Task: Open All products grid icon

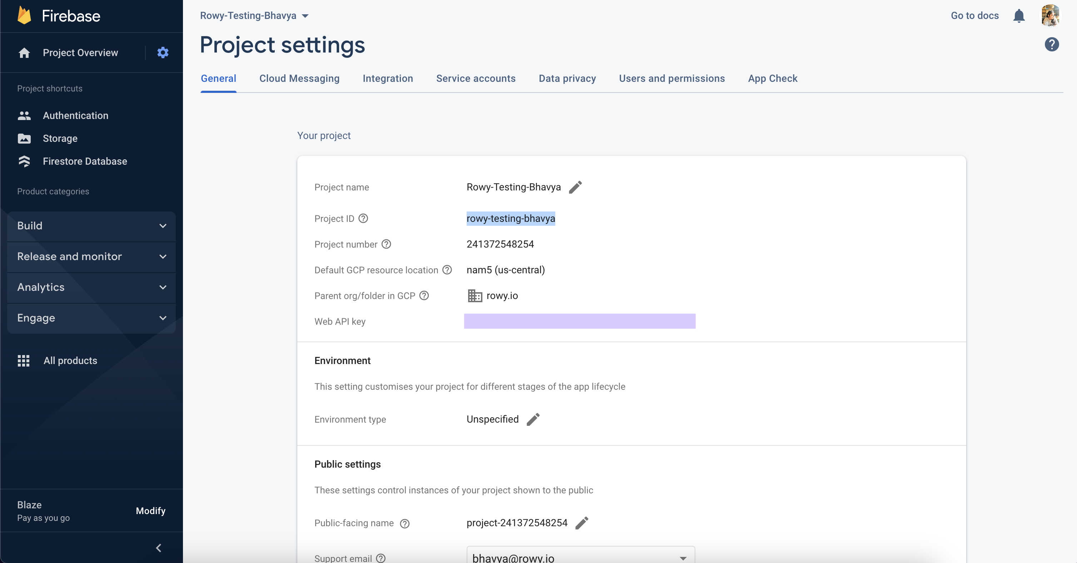Action: click(x=24, y=361)
